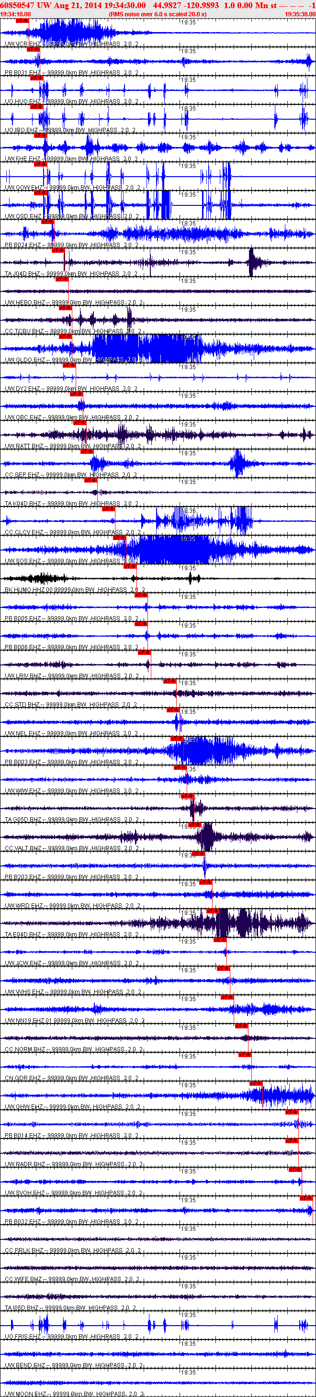This screenshot has height=1397, width=316.
Task: Click the red pick marker on CC.CLCV trace
Action: point(108,509)
